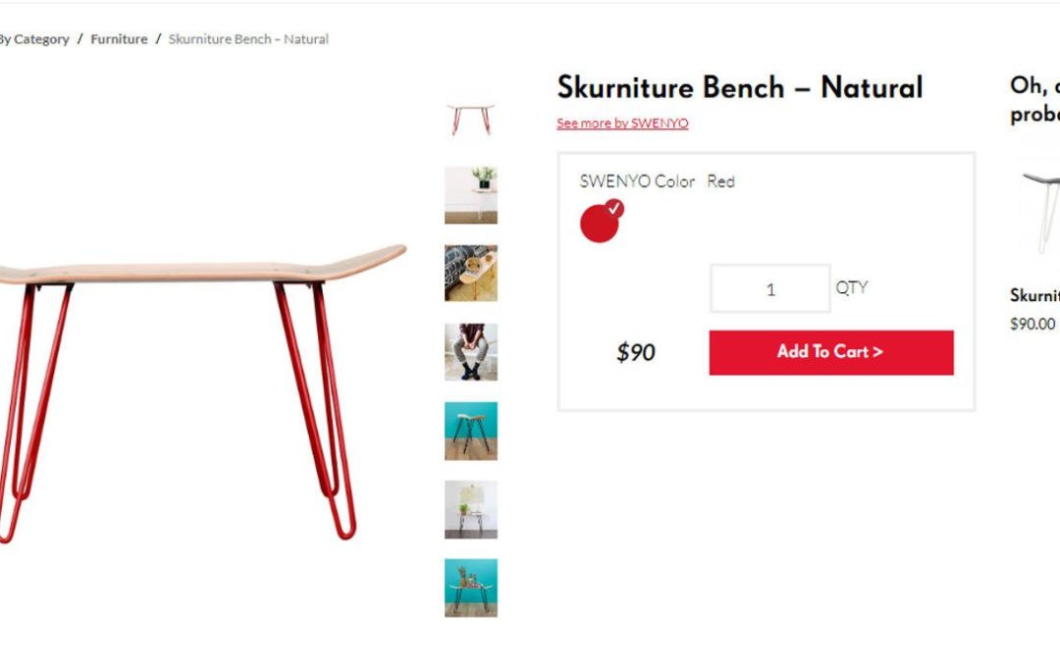Go to the By Category breadcrumb

(x=33, y=39)
